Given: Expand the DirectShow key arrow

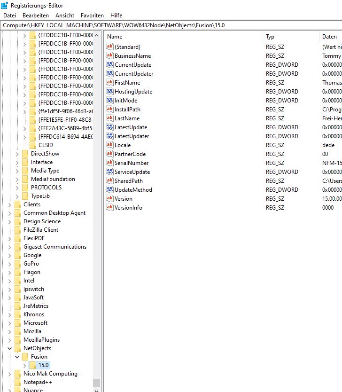Looking at the screenshot, I should [17, 154].
